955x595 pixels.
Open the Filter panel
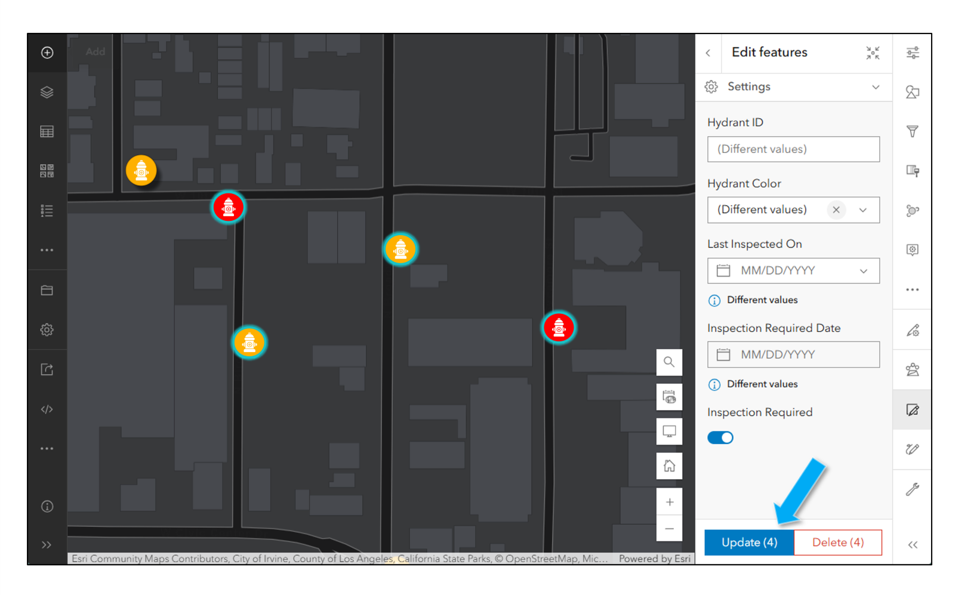pyautogui.click(x=912, y=131)
